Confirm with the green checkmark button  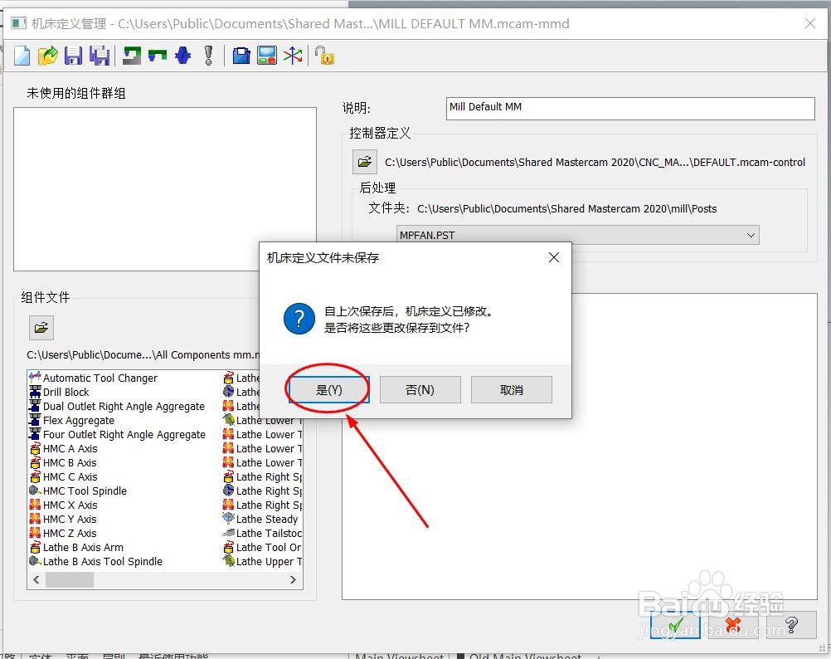(676, 624)
